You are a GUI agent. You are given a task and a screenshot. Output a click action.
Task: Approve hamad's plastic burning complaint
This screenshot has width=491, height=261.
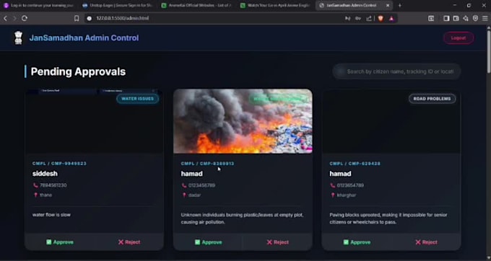tap(208, 242)
